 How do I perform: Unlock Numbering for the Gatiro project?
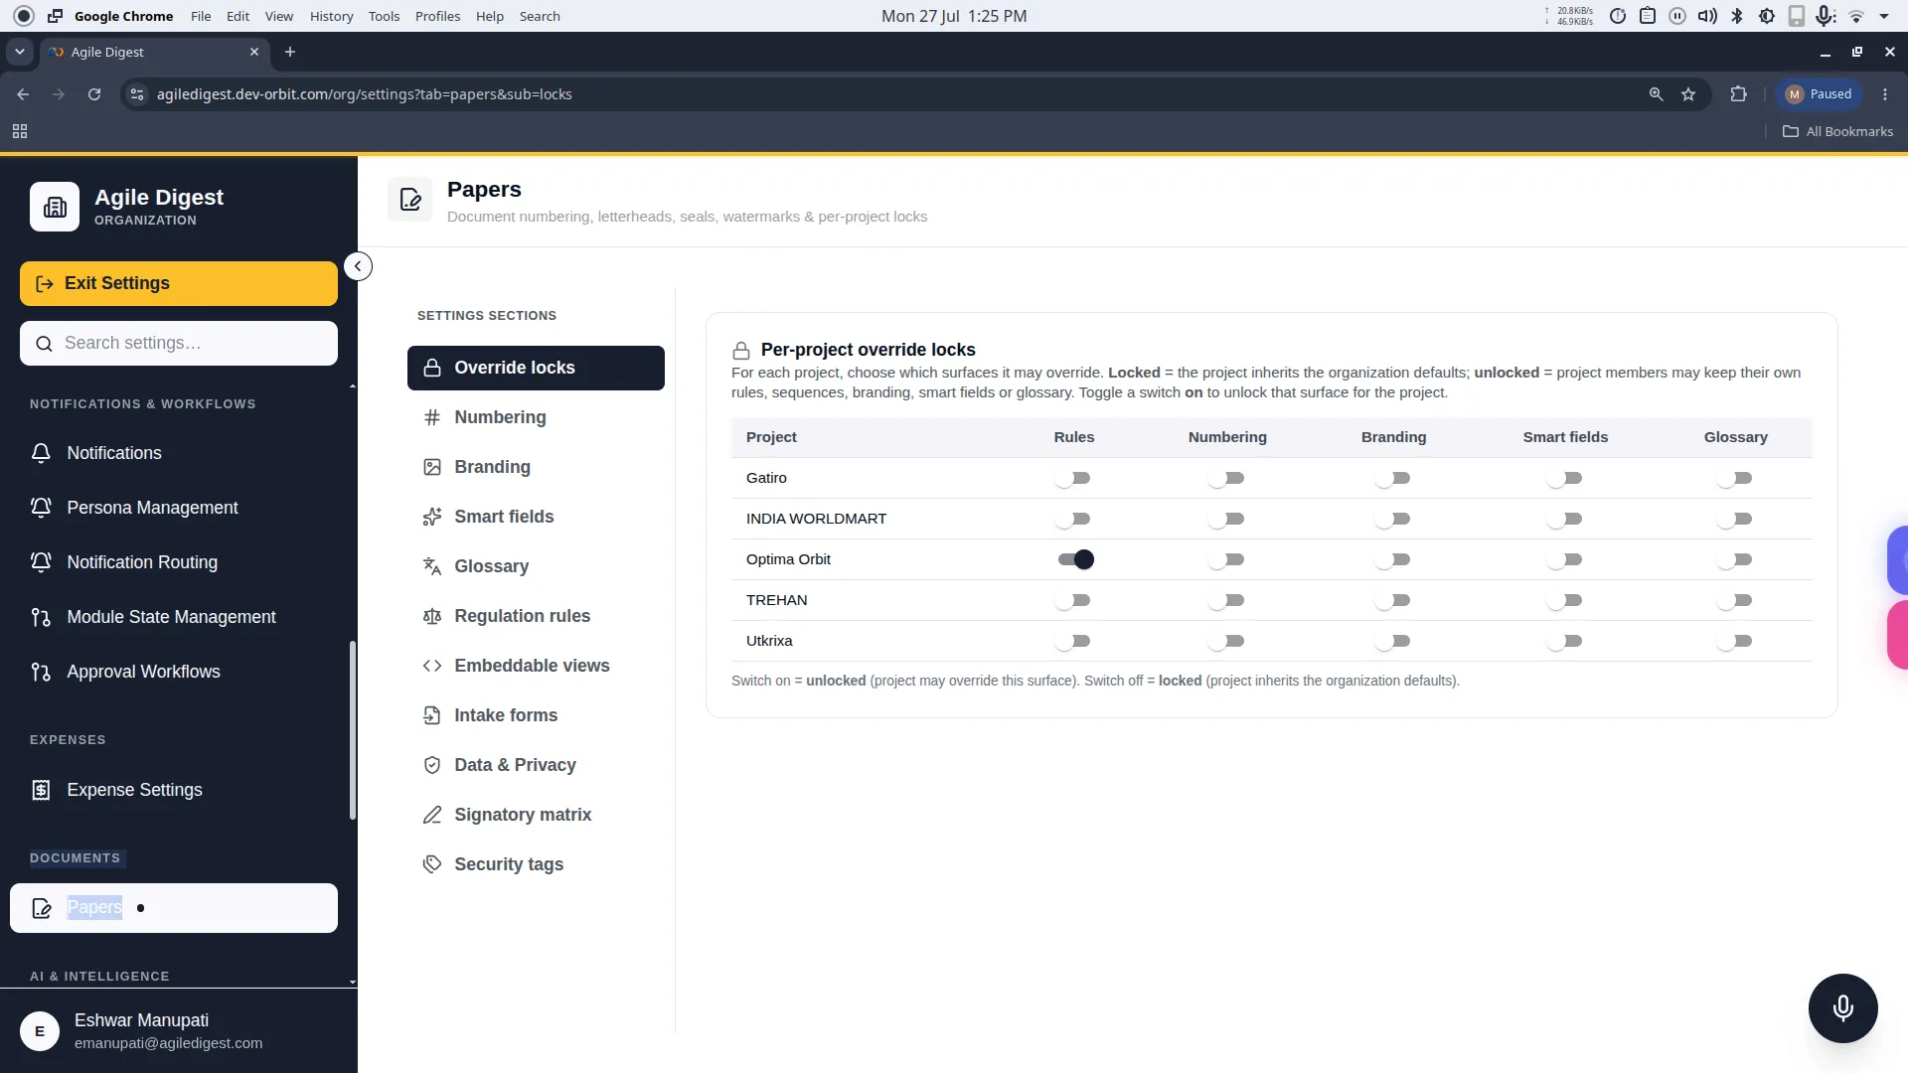(x=1226, y=478)
